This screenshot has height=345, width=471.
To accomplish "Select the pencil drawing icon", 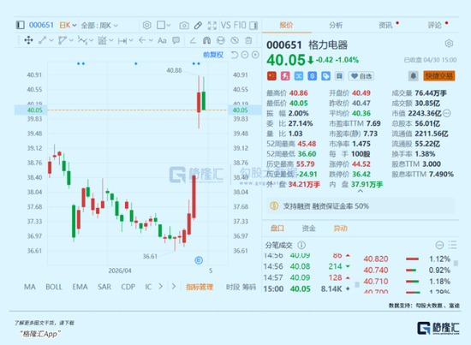I will point(198,26).
